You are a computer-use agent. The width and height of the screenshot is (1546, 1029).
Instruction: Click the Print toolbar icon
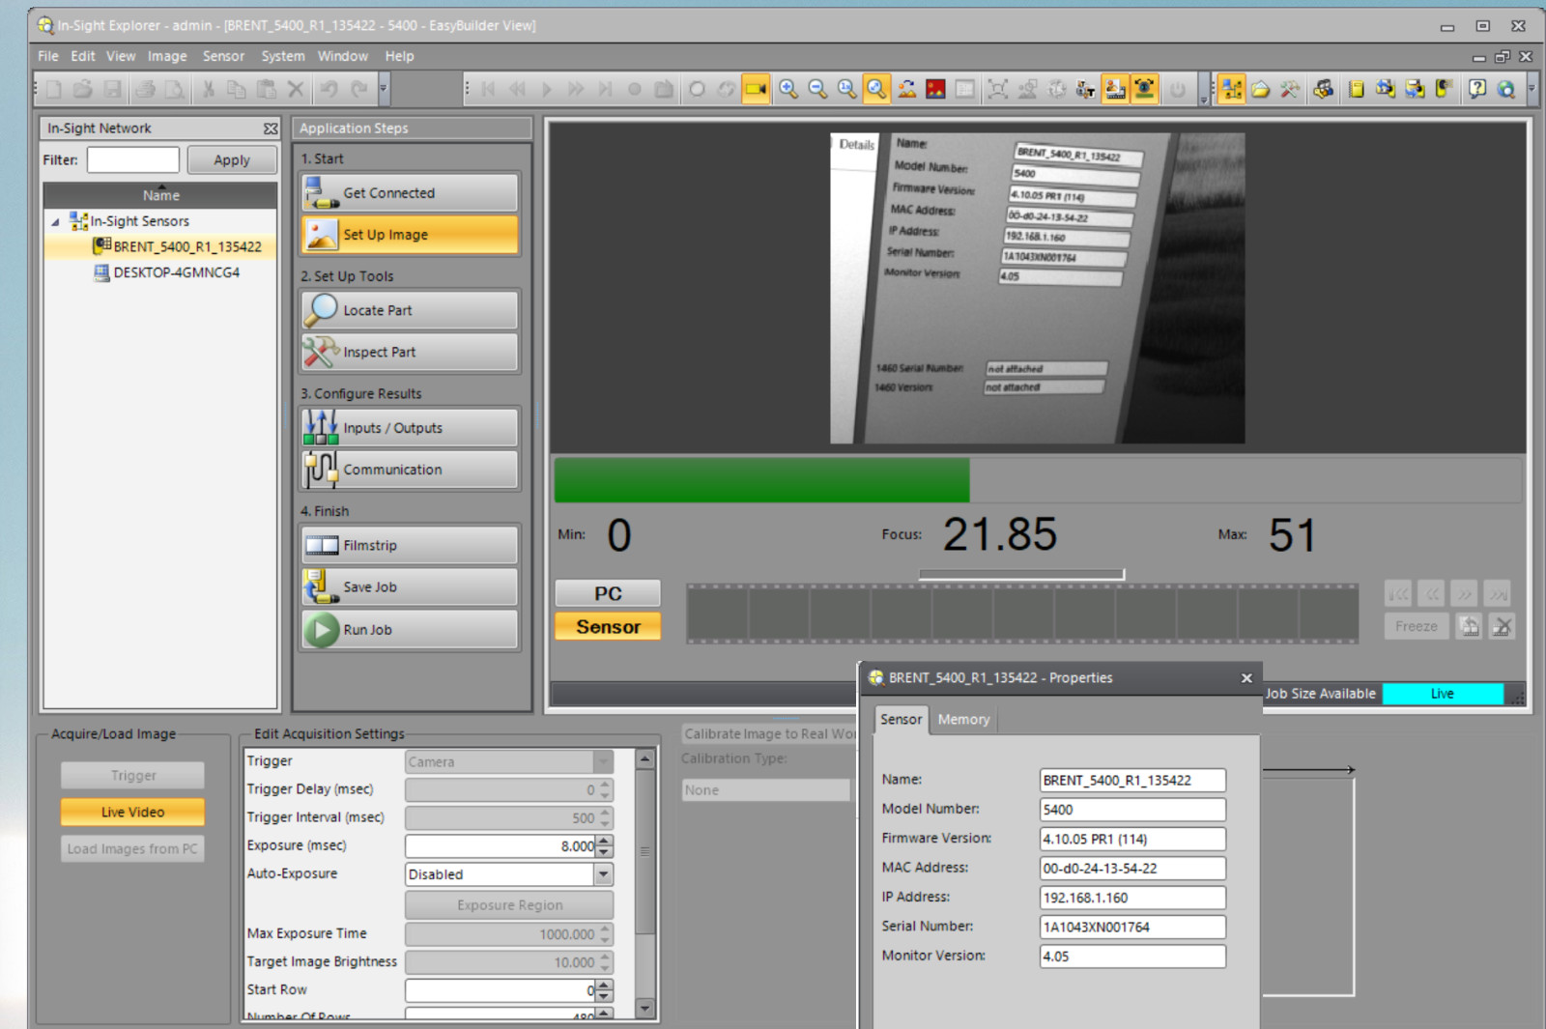pyautogui.click(x=146, y=90)
